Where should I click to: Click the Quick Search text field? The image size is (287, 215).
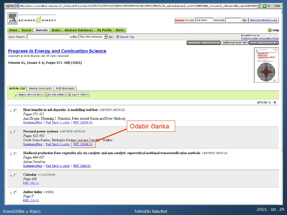click(48, 37)
